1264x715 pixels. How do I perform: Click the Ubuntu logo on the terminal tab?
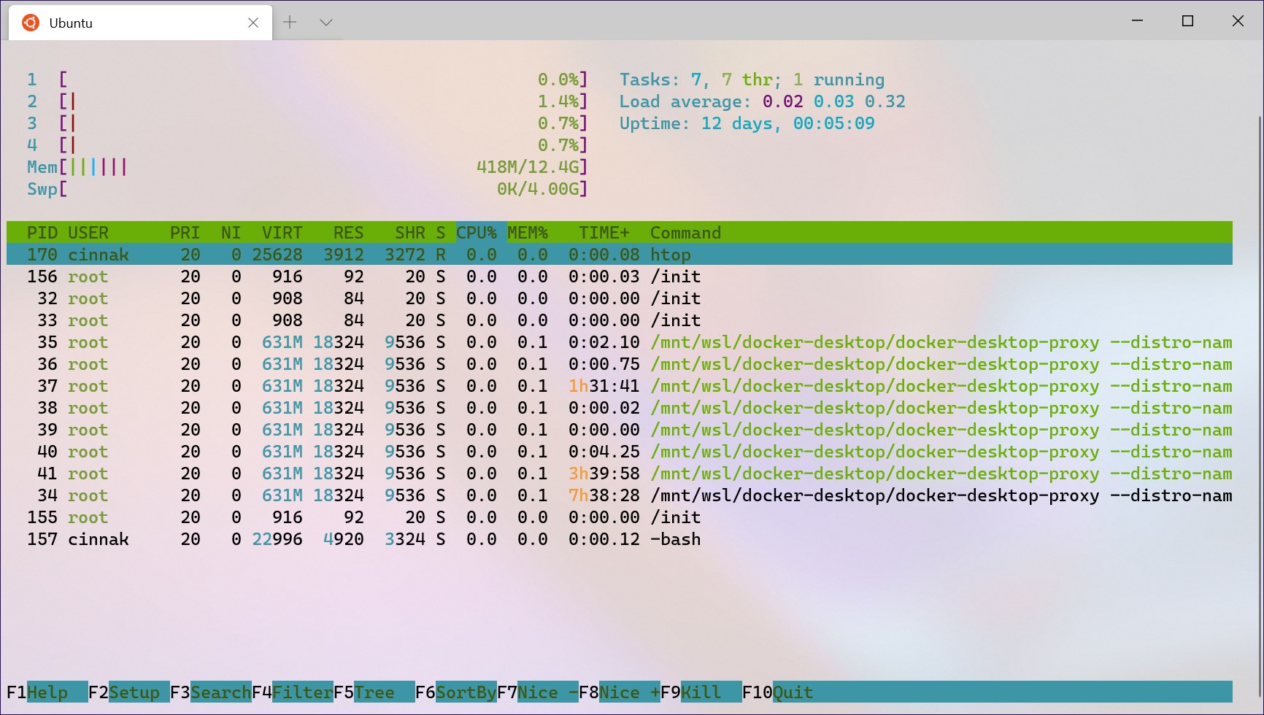pyautogui.click(x=30, y=23)
